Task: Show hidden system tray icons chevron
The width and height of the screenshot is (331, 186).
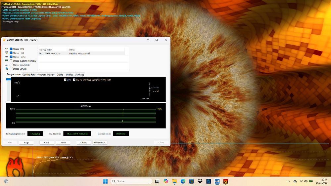Action: pyautogui.click(x=289, y=181)
